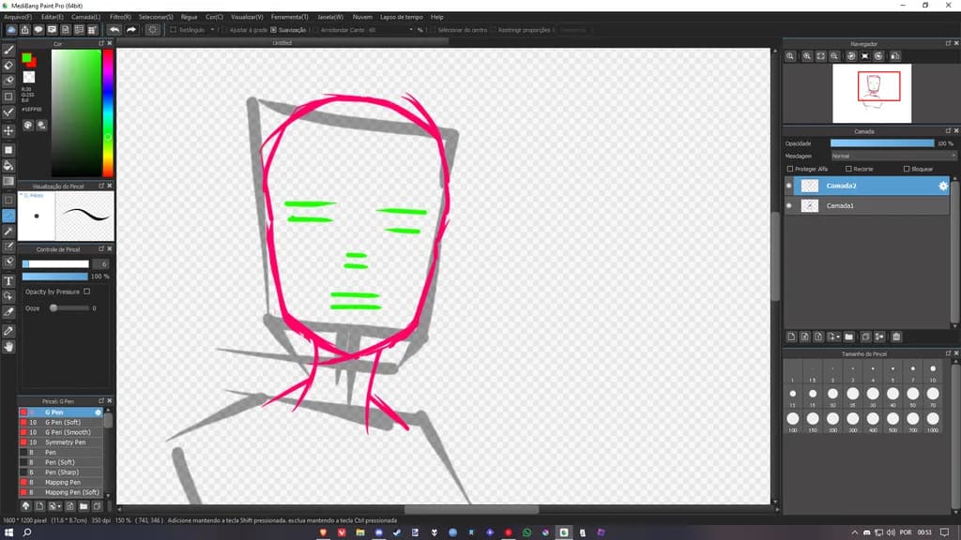This screenshot has height=540, width=961.
Task: Hide the Camada2 layer visibility dot
Action: pyautogui.click(x=788, y=186)
